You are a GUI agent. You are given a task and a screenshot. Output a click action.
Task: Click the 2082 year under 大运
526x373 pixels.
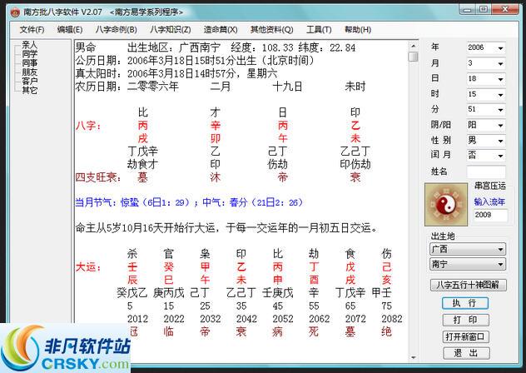392,319
